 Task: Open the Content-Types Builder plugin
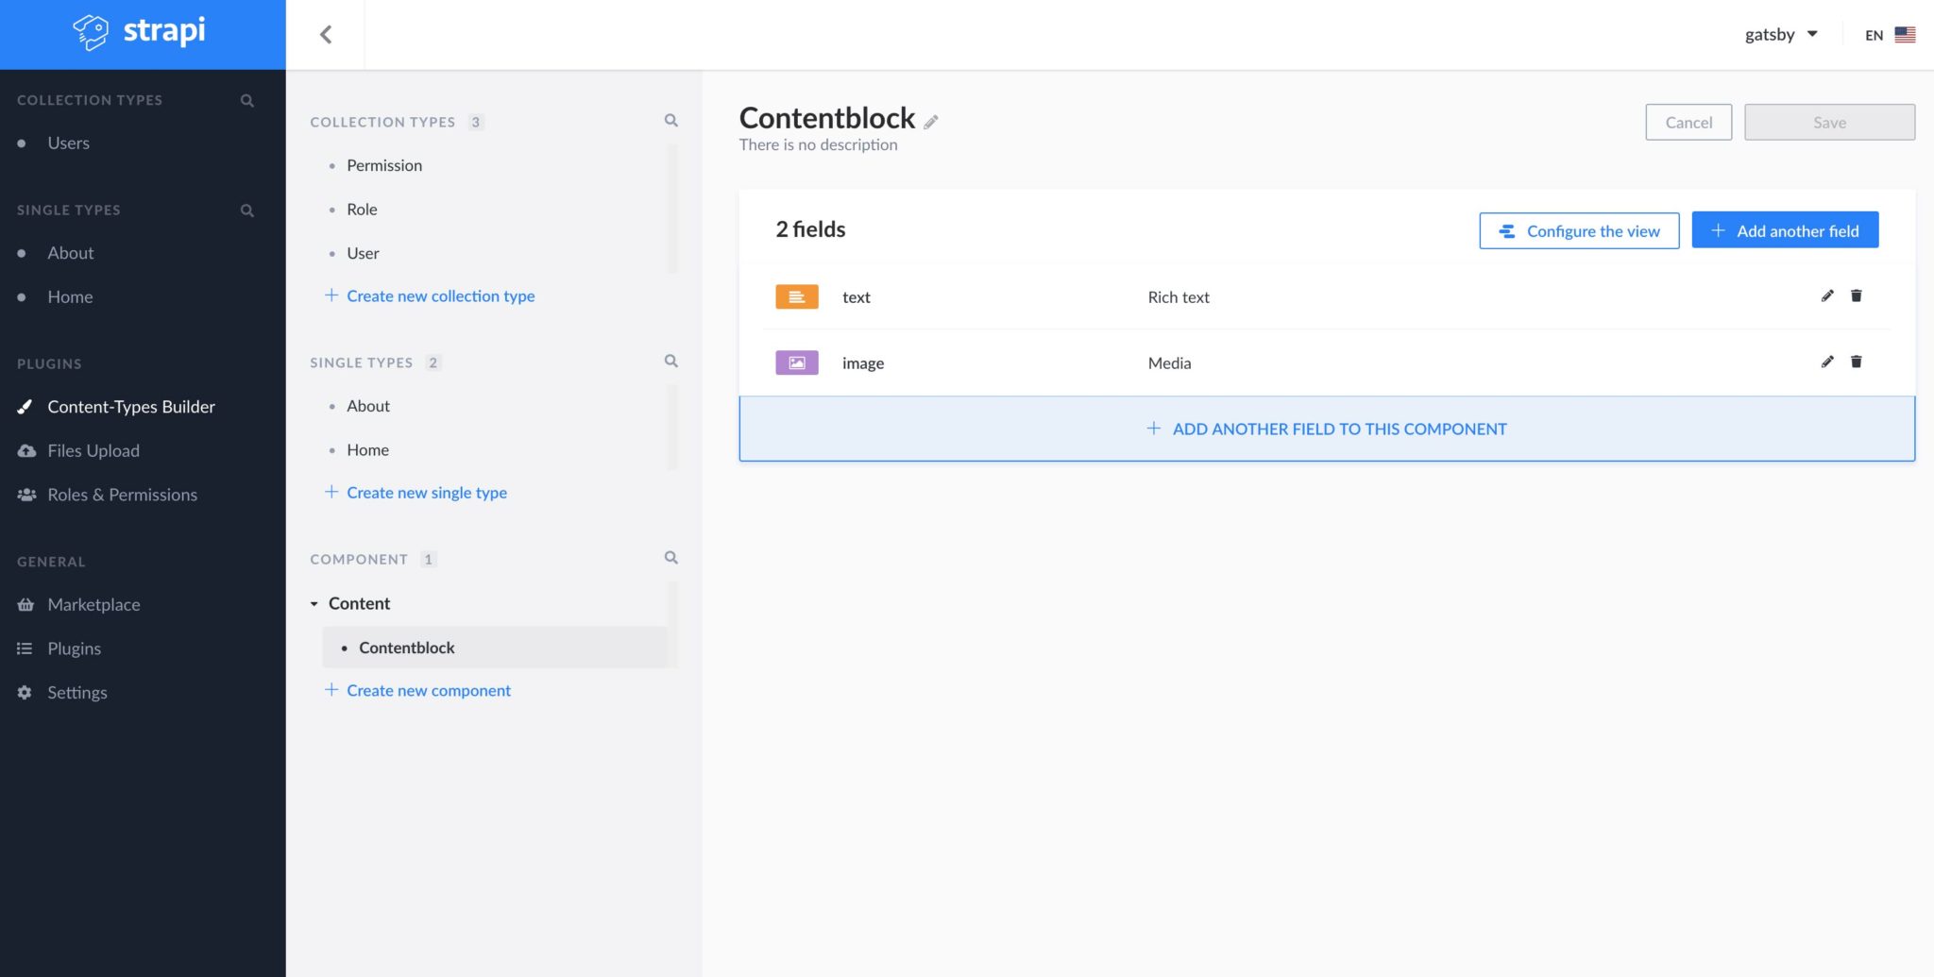pyautogui.click(x=130, y=406)
